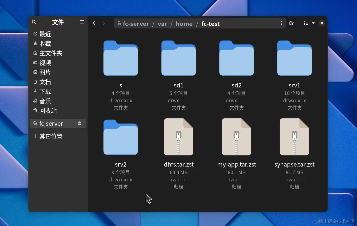357x226 pixels.
Task: Open the hamburger main menu
Action: tap(82, 22)
